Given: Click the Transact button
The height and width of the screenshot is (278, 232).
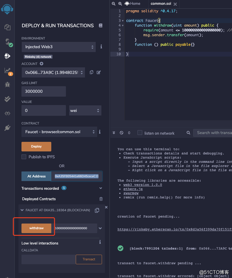Looking at the screenshot, I should (x=89, y=259).
